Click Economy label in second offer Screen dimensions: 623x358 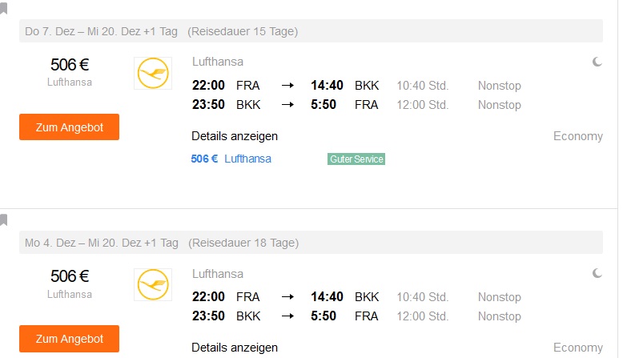[577, 348]
